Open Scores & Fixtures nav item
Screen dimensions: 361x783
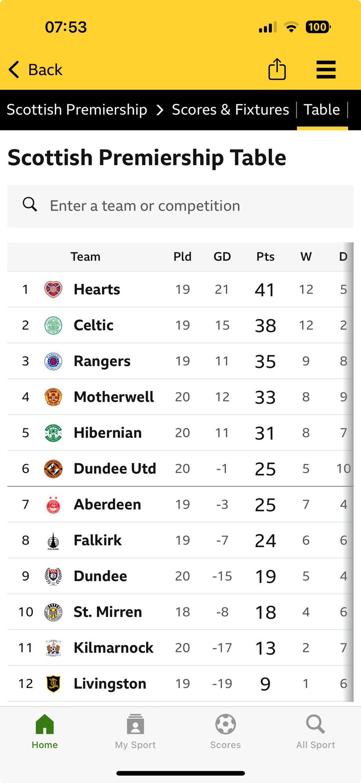click(230, 110)
